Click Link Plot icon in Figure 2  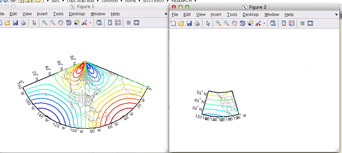click(x=273, y=23)
